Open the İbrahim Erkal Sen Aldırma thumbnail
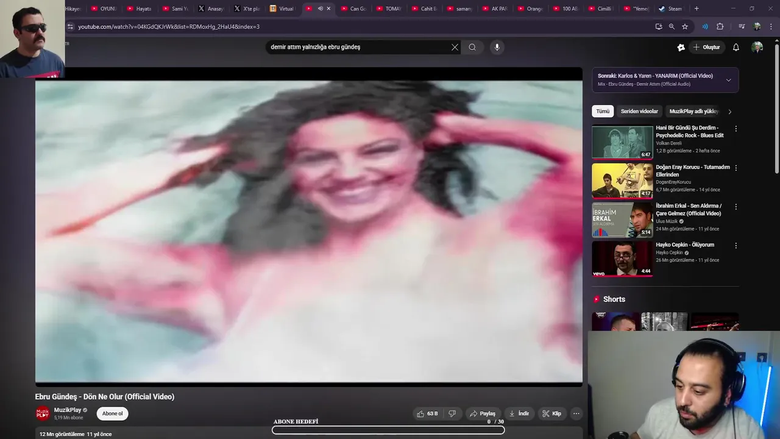Viewport: 780px width, 439px height. click(x=622, y=220)
